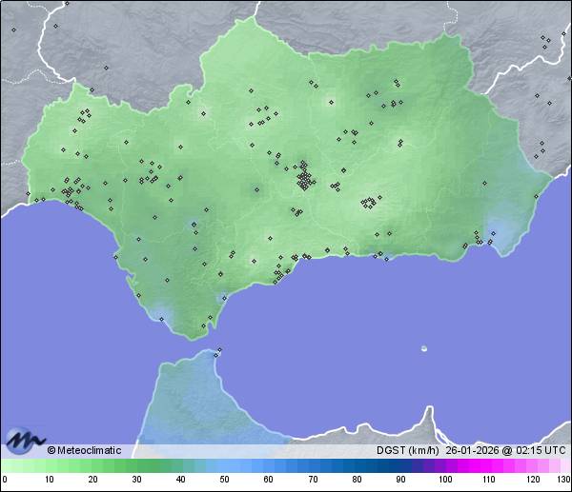The height and width of the screenshot is (492, 572).
Task: Pick the blue swatch at 60 on scale
Action: 269,465
